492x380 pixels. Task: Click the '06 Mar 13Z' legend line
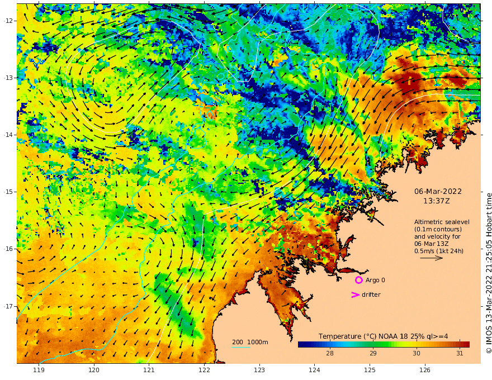click(x=431, y=244)
